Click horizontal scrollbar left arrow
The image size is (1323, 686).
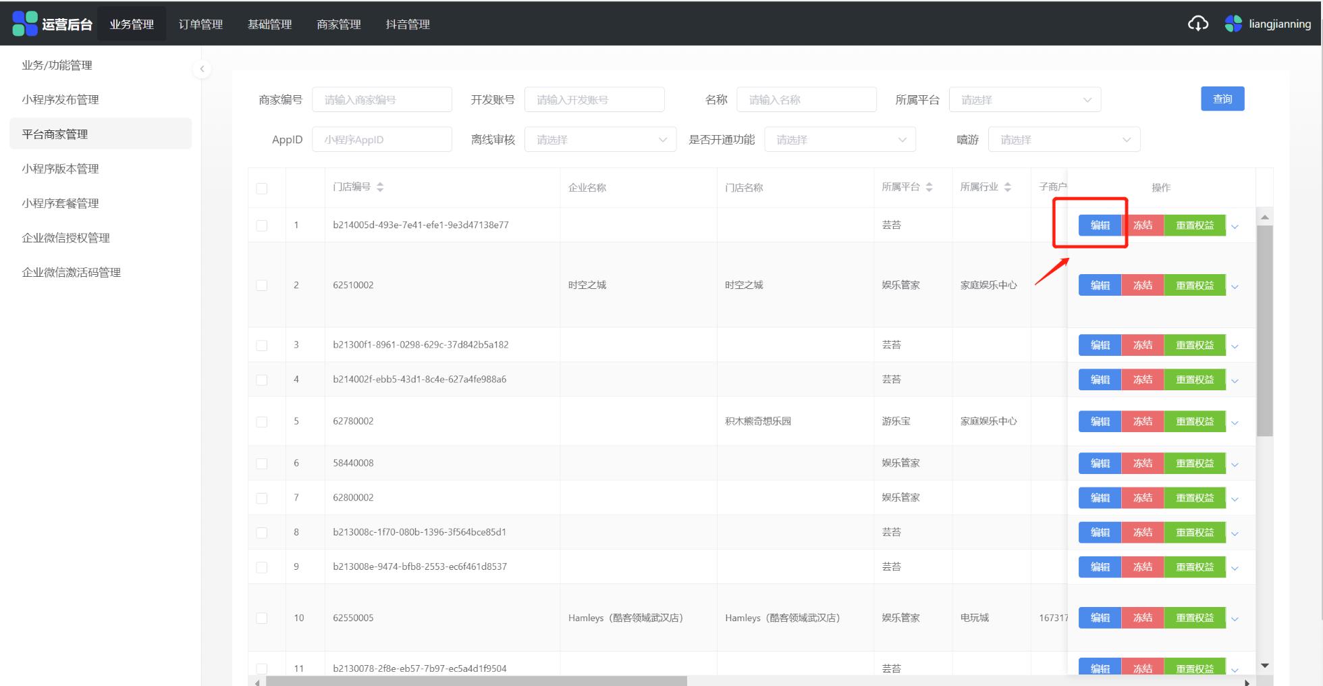(256, 682)
